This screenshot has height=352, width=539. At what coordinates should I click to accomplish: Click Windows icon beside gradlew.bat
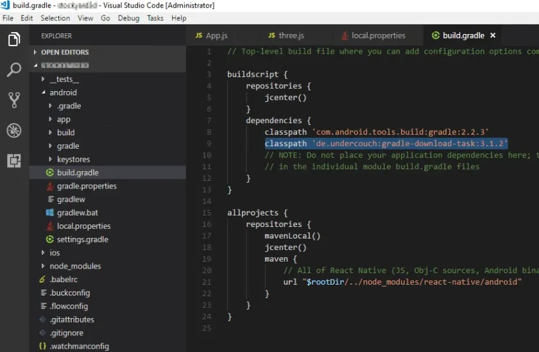coord(50,213)
